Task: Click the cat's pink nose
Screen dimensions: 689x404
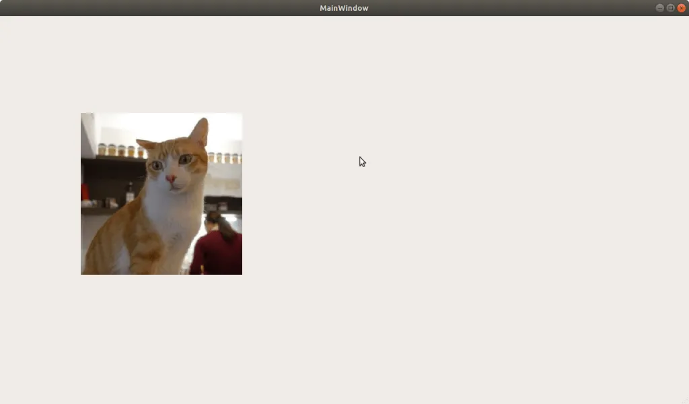Action: click(171, 179)
